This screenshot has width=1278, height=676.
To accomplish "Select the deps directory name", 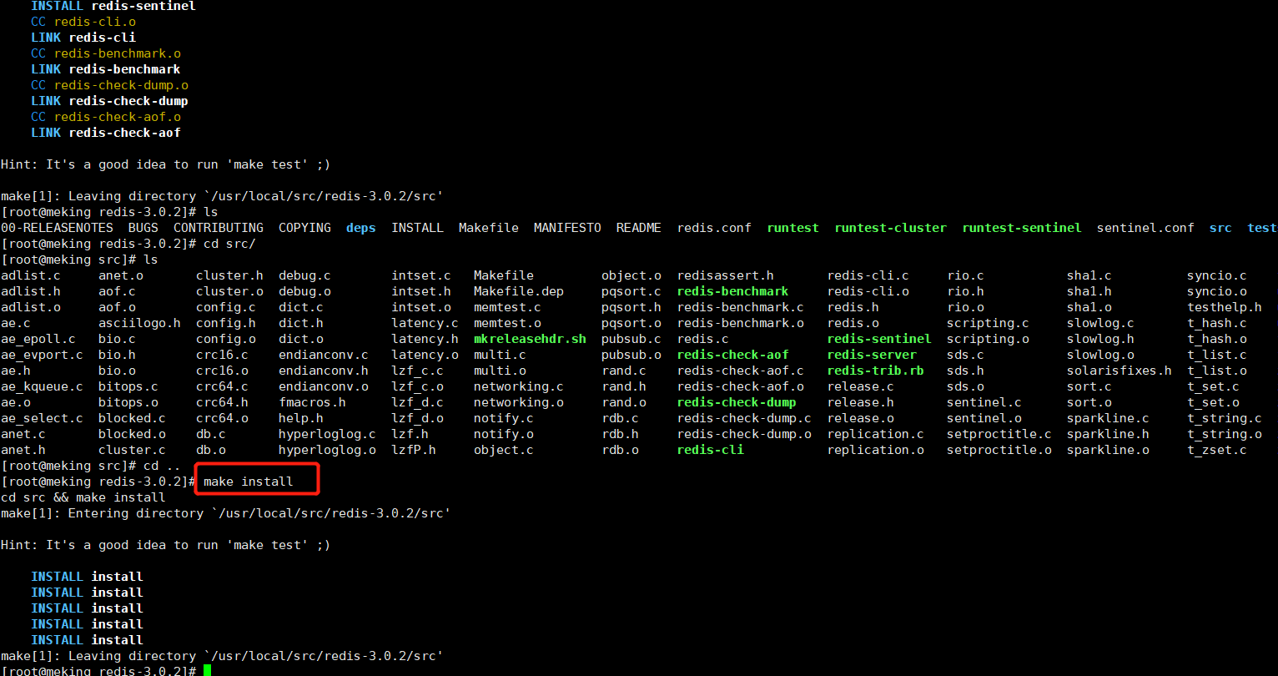I will point(361,228).
